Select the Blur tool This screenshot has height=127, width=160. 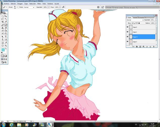pyautogui.click(x=3, y=33)
